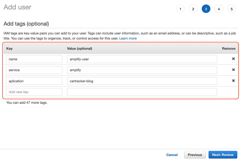Remove the name tag row

coord(233,59)
